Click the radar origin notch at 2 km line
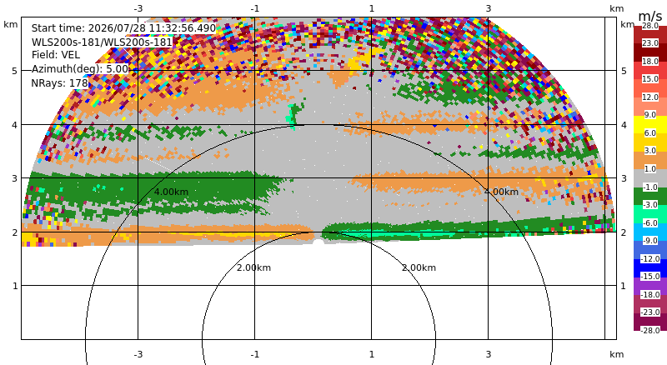The height and width of the screenshot is (365, 667). (318, 242)
